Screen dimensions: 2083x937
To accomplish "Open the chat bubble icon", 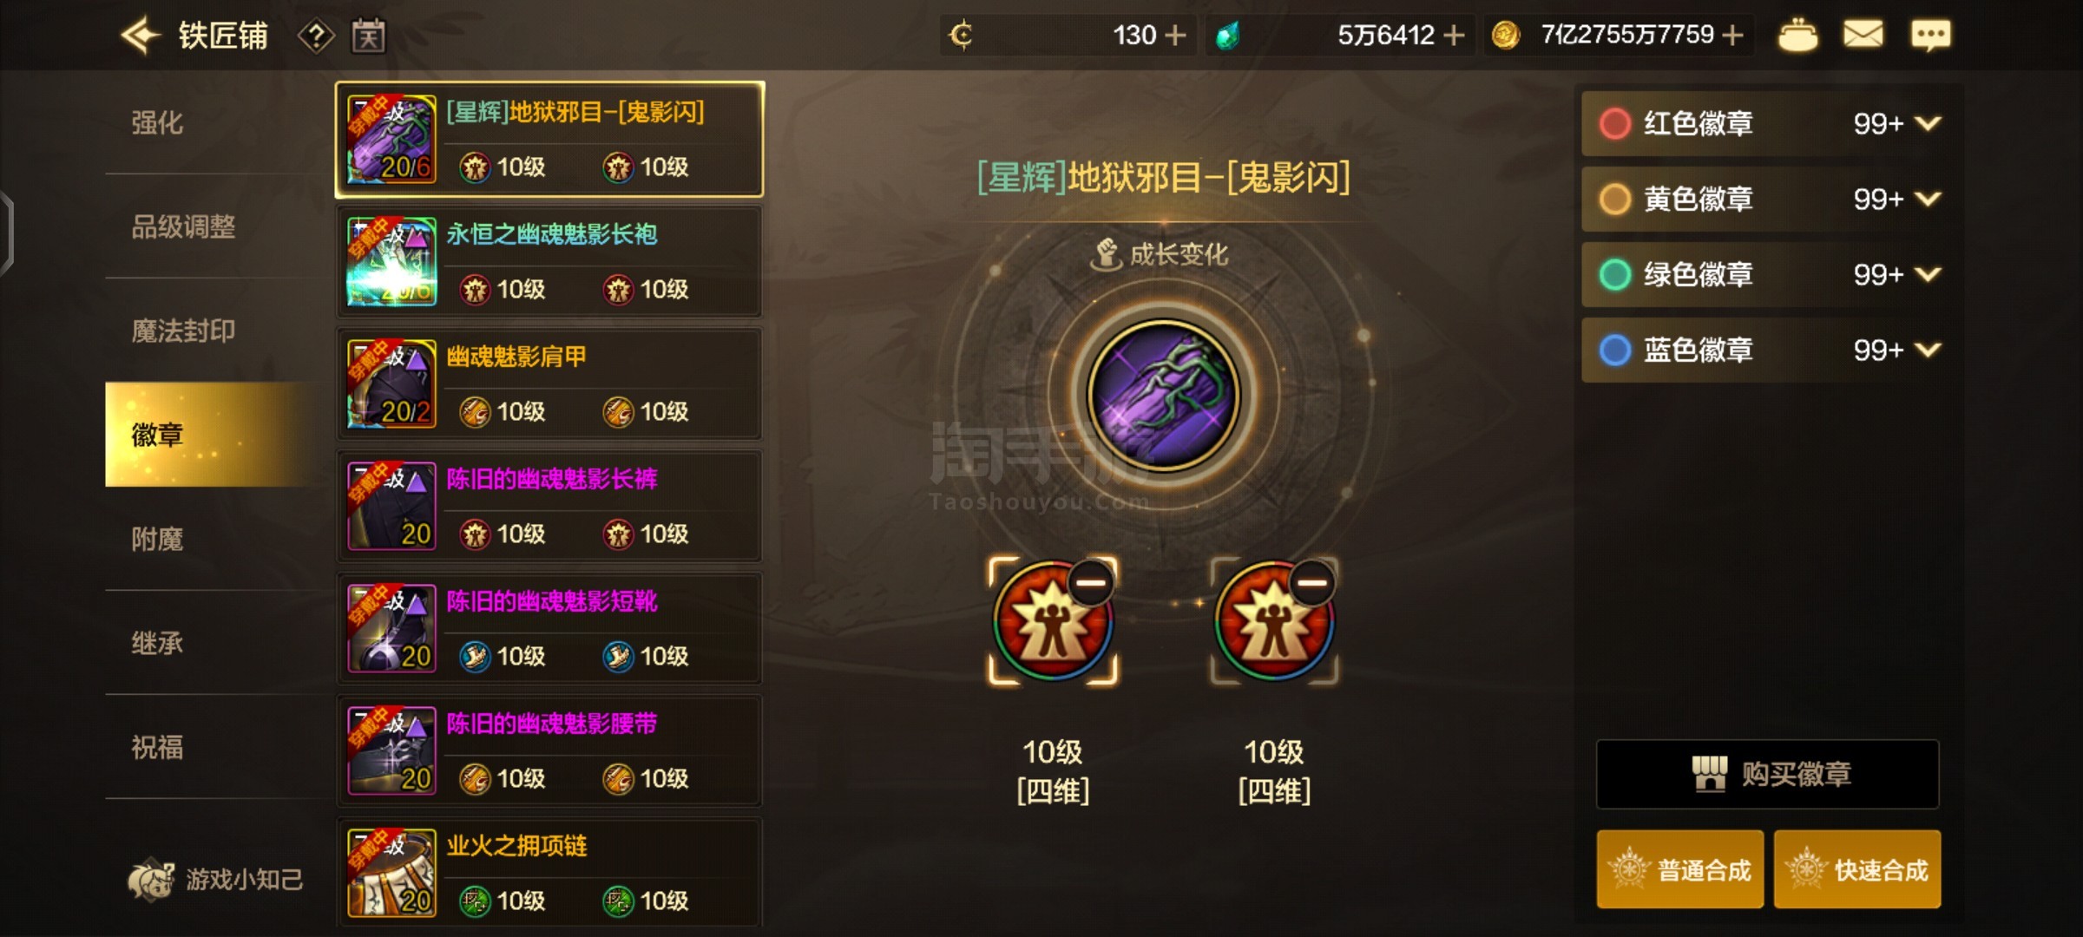I will click(x=1930, y=36).
